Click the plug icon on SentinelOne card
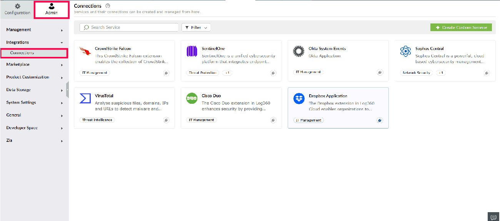Viewport: 500px width, 221px height. click(x=273, y=73)
